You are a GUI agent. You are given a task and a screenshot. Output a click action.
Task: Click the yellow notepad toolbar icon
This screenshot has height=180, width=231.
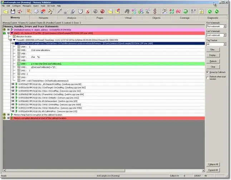pyautogui.click(x=201, y=11)
